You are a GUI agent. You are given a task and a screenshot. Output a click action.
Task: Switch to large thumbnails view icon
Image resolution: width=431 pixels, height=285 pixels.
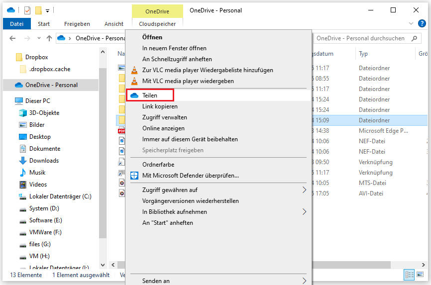(420, 275)
